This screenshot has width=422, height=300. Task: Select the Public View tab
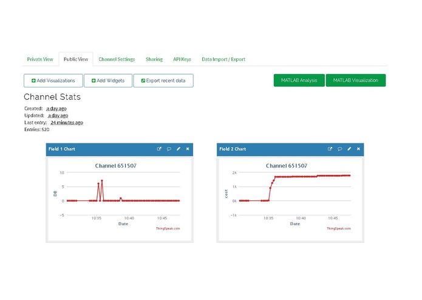click(76, 59)
